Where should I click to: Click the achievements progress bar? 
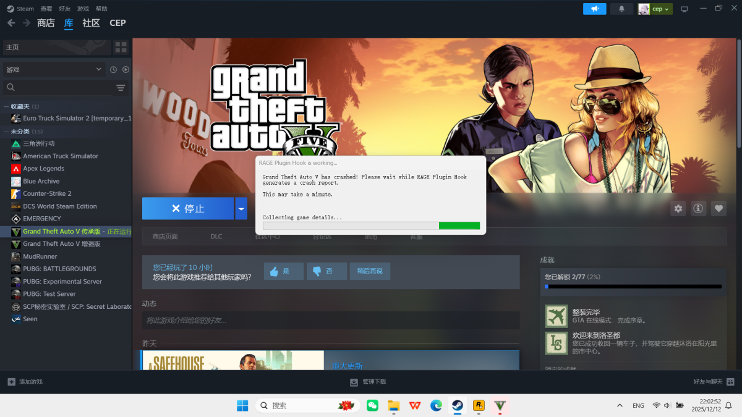(633, 287)
